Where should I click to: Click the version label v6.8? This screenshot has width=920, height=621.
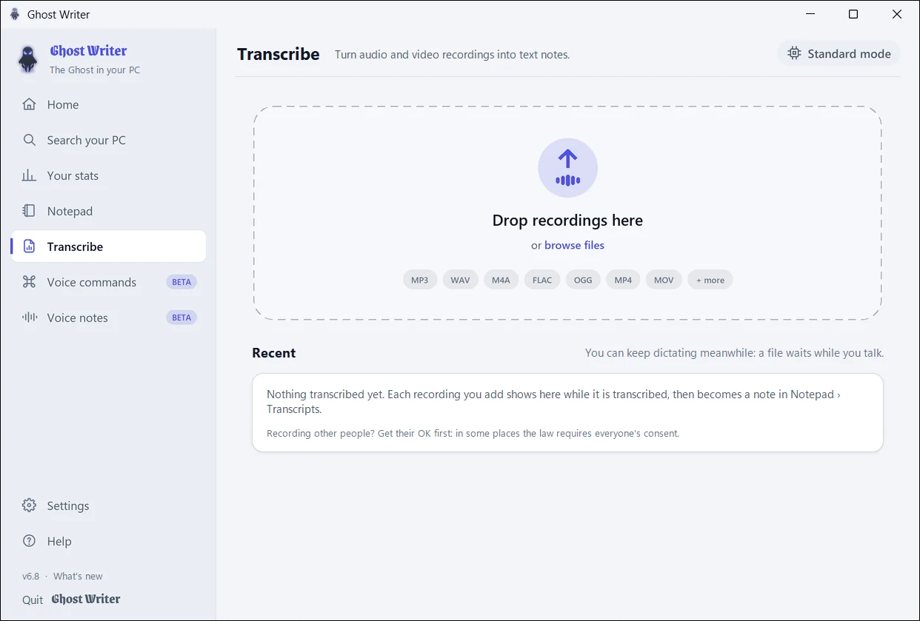30,576
